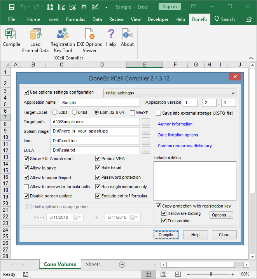This screenshot has height=279, width=257.
Task: Click the zoom in plus button
Action: coord(233,274)
